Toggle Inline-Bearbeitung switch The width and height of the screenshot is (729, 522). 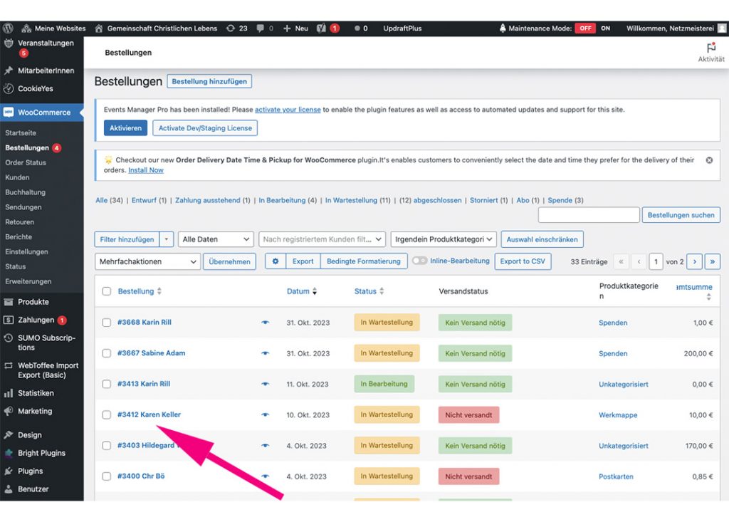(x=419, y=261)
